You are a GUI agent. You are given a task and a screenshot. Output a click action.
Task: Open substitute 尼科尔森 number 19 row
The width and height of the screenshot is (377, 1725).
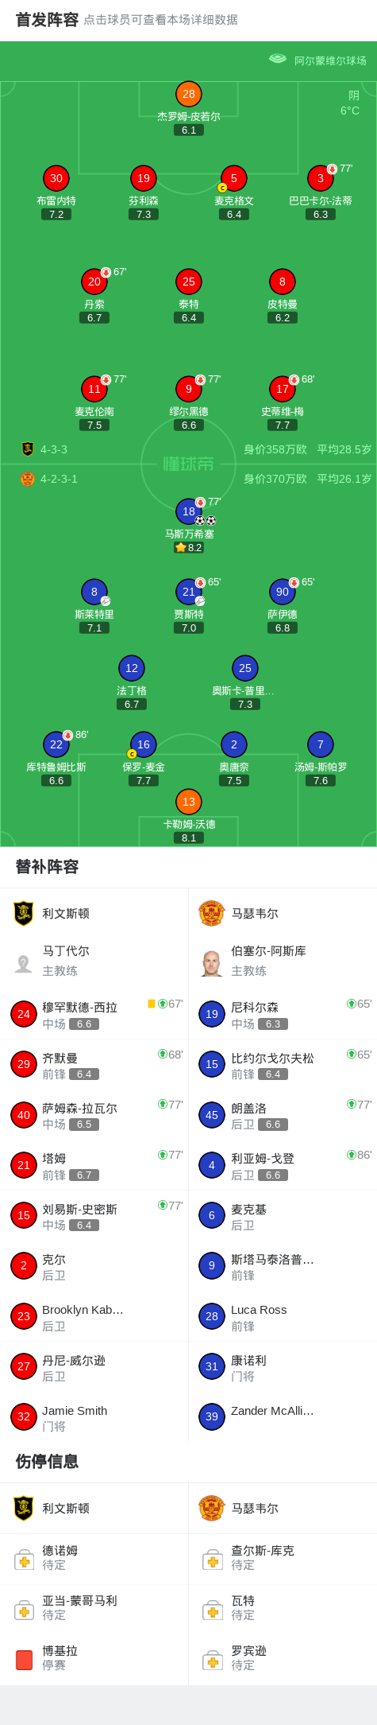coord(283,1014)
